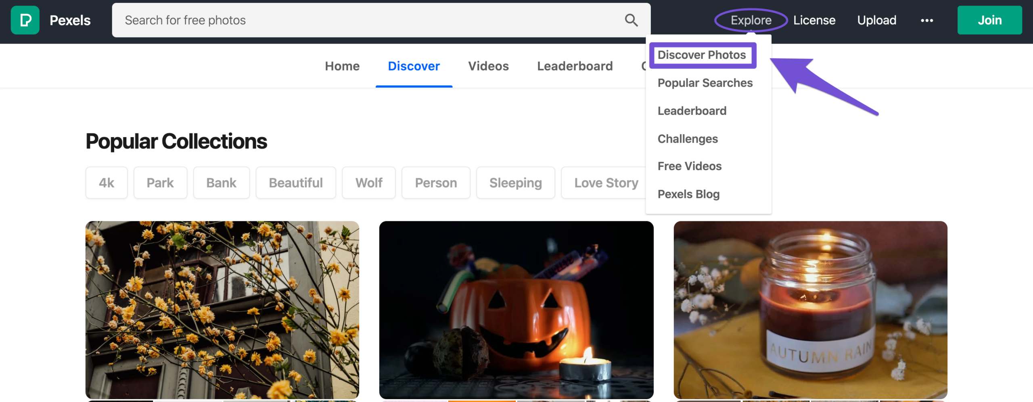
Task: Select the Discover tab
Action: click(414, 66)
